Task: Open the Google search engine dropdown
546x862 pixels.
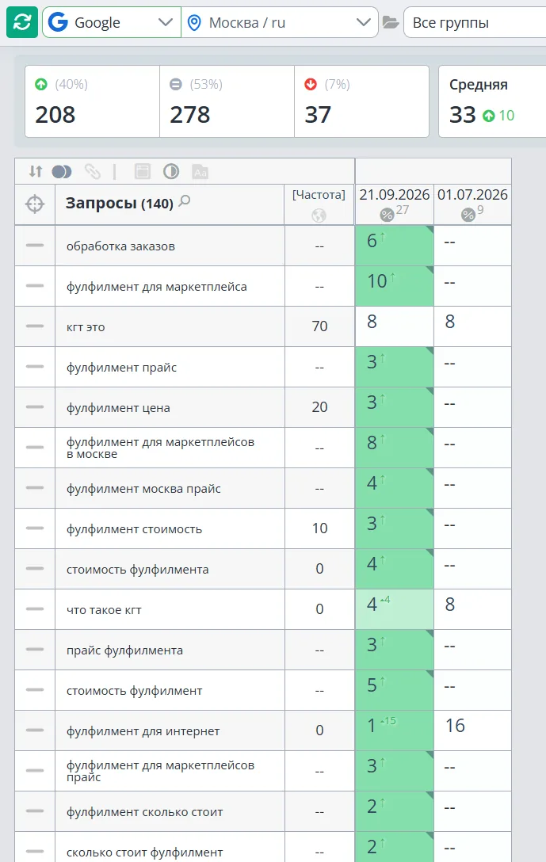Action: 112,22
